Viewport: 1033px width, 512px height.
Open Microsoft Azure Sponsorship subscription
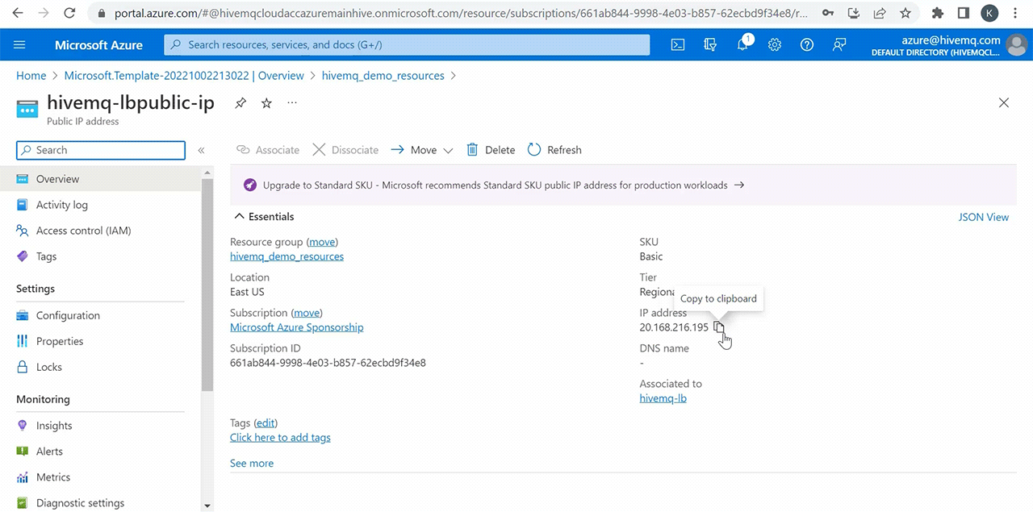point(297,327)
